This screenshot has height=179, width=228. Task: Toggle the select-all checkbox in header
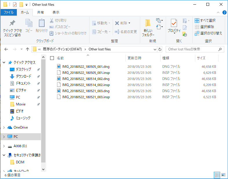point(52,58)
